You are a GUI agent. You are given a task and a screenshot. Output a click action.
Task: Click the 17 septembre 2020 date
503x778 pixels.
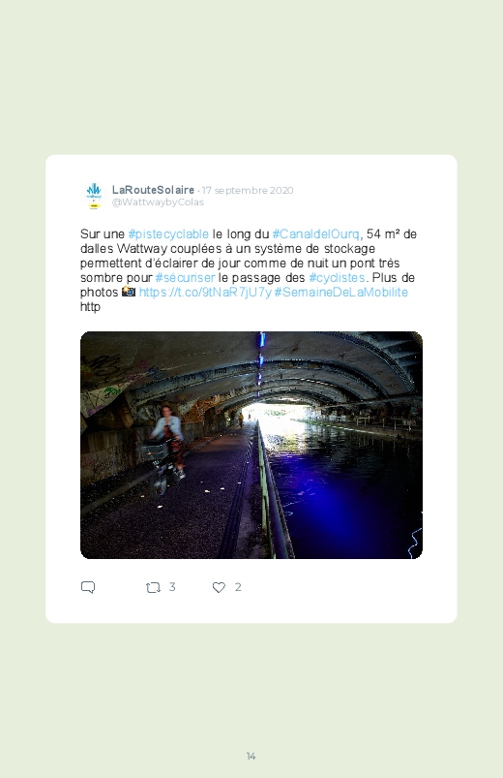pos(248,191)
